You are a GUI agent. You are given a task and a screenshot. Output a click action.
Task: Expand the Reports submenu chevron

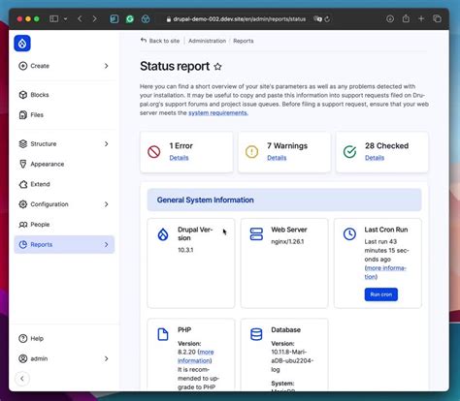(106, 244)
